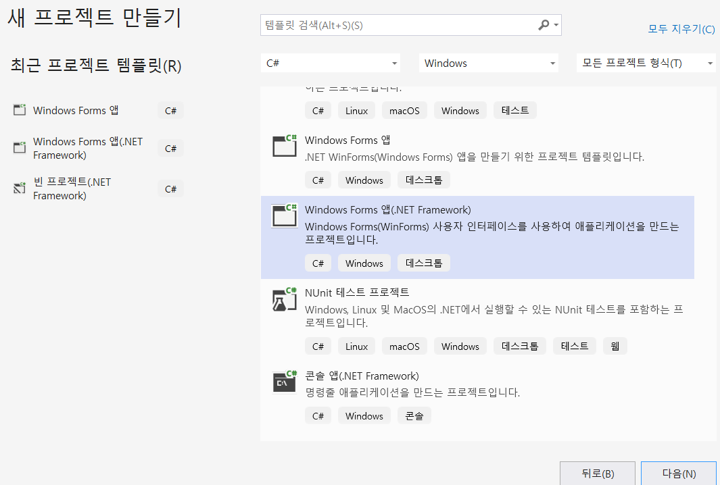Select NUnit 테스트 프로젝트 template title

pos(357,292)
